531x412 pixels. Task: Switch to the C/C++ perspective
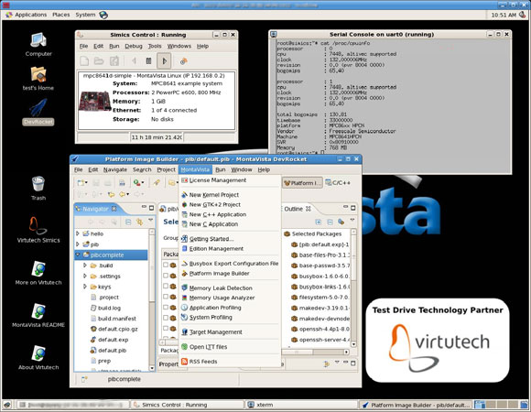(338, 183)
